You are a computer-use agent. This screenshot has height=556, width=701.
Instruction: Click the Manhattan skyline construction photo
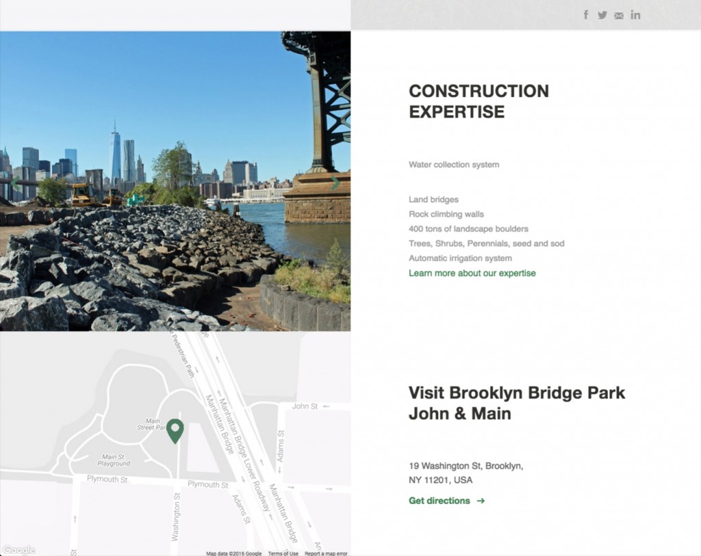tap(175, 181)
